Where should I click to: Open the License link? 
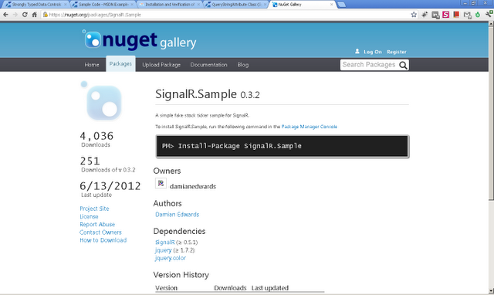click(89, 216)
